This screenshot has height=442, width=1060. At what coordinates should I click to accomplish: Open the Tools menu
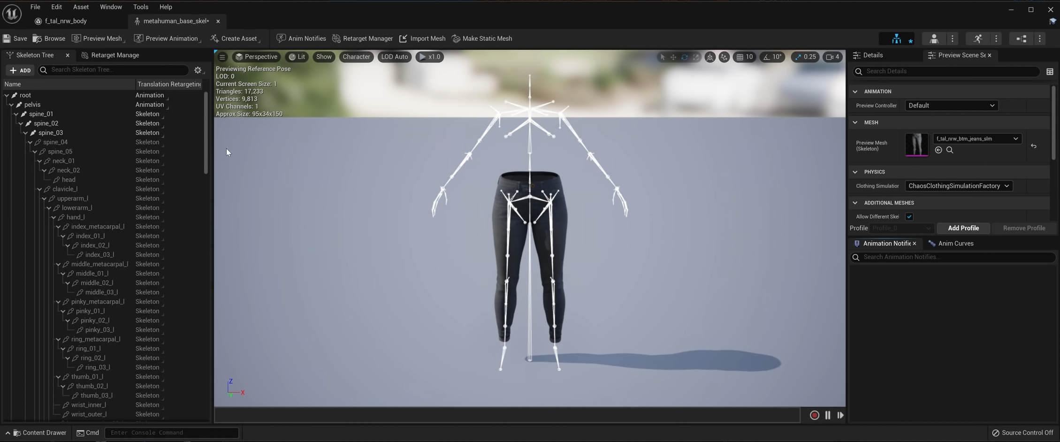pos(140,7)
